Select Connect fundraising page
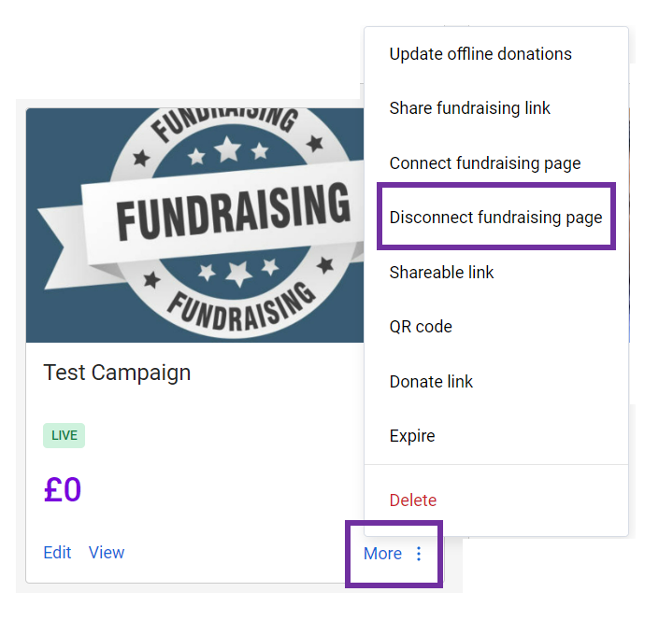The image size is (659, 620). point(485,163)
